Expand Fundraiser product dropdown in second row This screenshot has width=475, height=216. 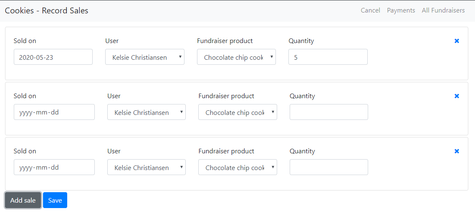click(237, 112)
